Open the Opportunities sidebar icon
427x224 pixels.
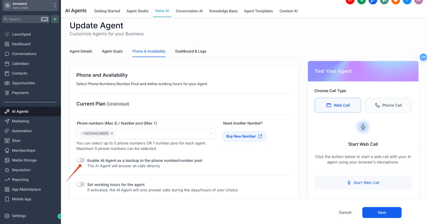7,83
